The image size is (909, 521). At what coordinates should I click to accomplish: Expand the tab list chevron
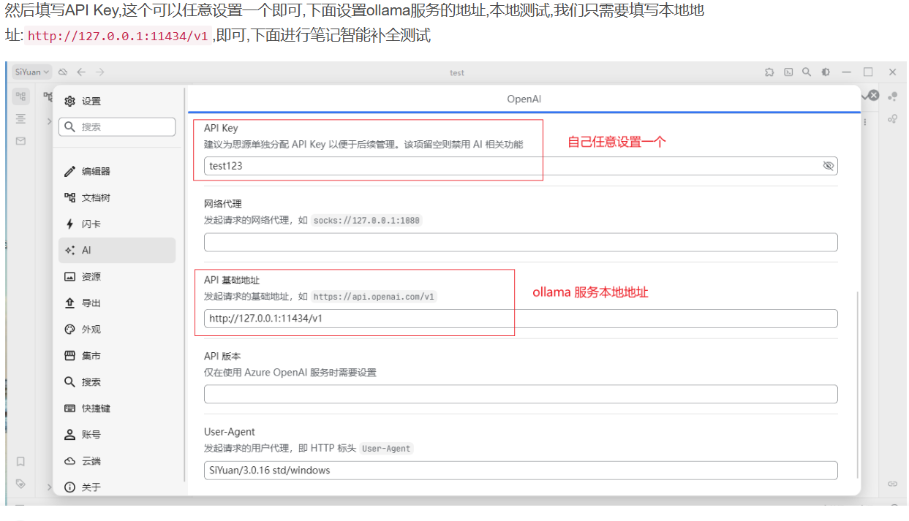(x=864, y=96)
